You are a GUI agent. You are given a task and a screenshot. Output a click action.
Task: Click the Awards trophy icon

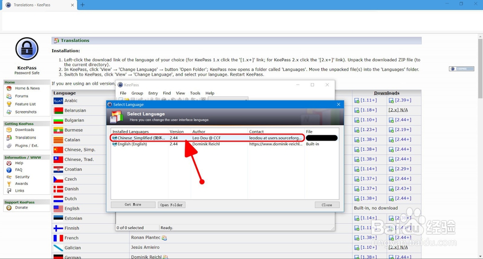(9, 184)
